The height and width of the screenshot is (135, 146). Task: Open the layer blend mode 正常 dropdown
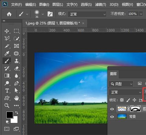click(125, 92)
